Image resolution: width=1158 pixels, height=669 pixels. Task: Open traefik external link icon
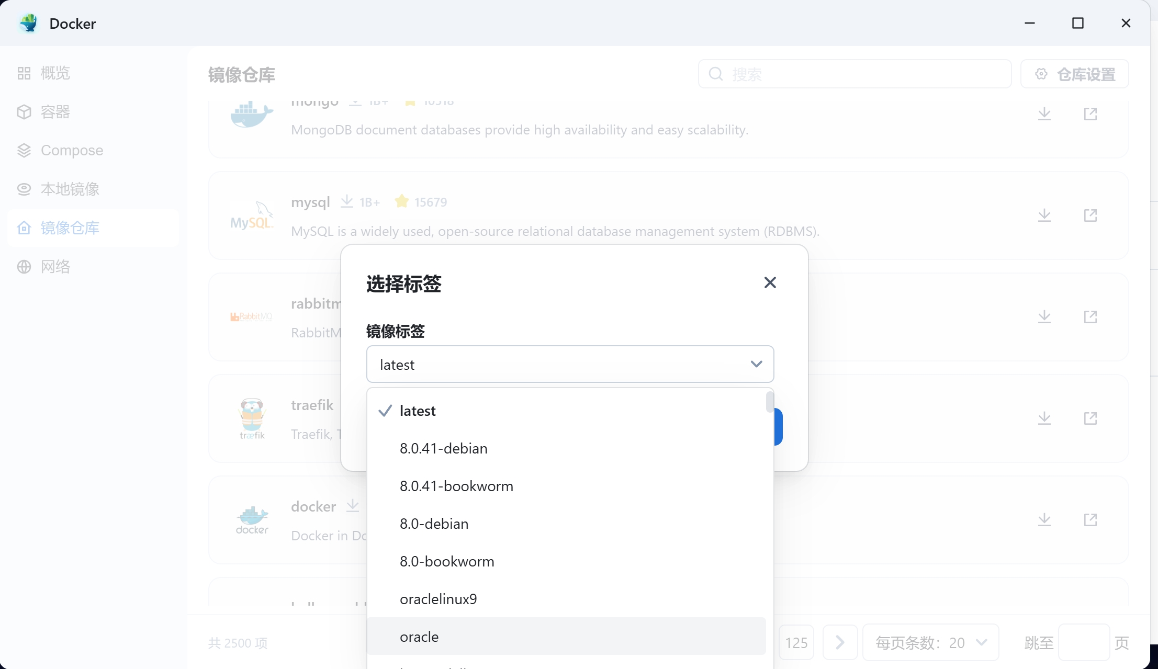1090,418
